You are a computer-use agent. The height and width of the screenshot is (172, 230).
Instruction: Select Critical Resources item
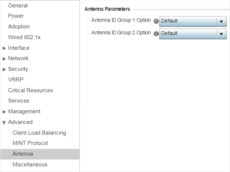[31, 90]
